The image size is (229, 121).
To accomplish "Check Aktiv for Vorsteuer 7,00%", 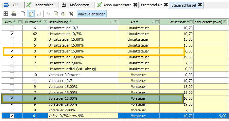I will click(12, 110).
